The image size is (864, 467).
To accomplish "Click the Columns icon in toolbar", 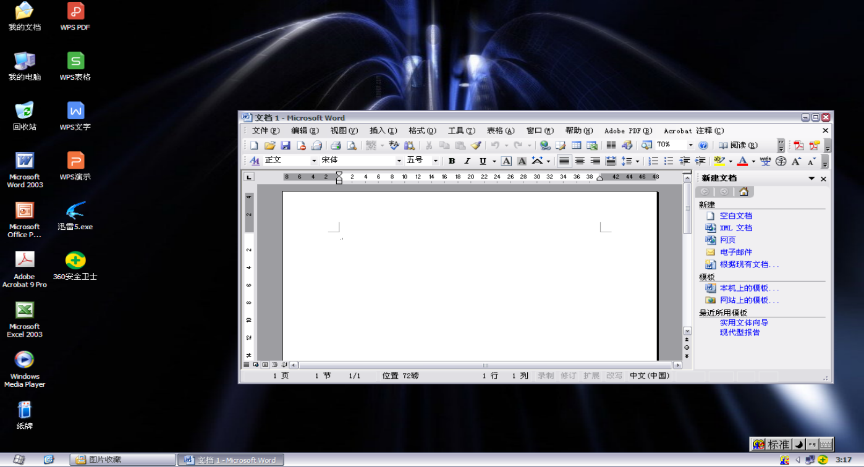I will [611, 145].
